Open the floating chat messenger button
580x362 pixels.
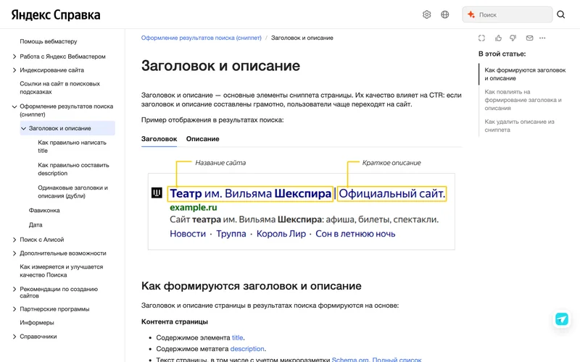[561, 319]
